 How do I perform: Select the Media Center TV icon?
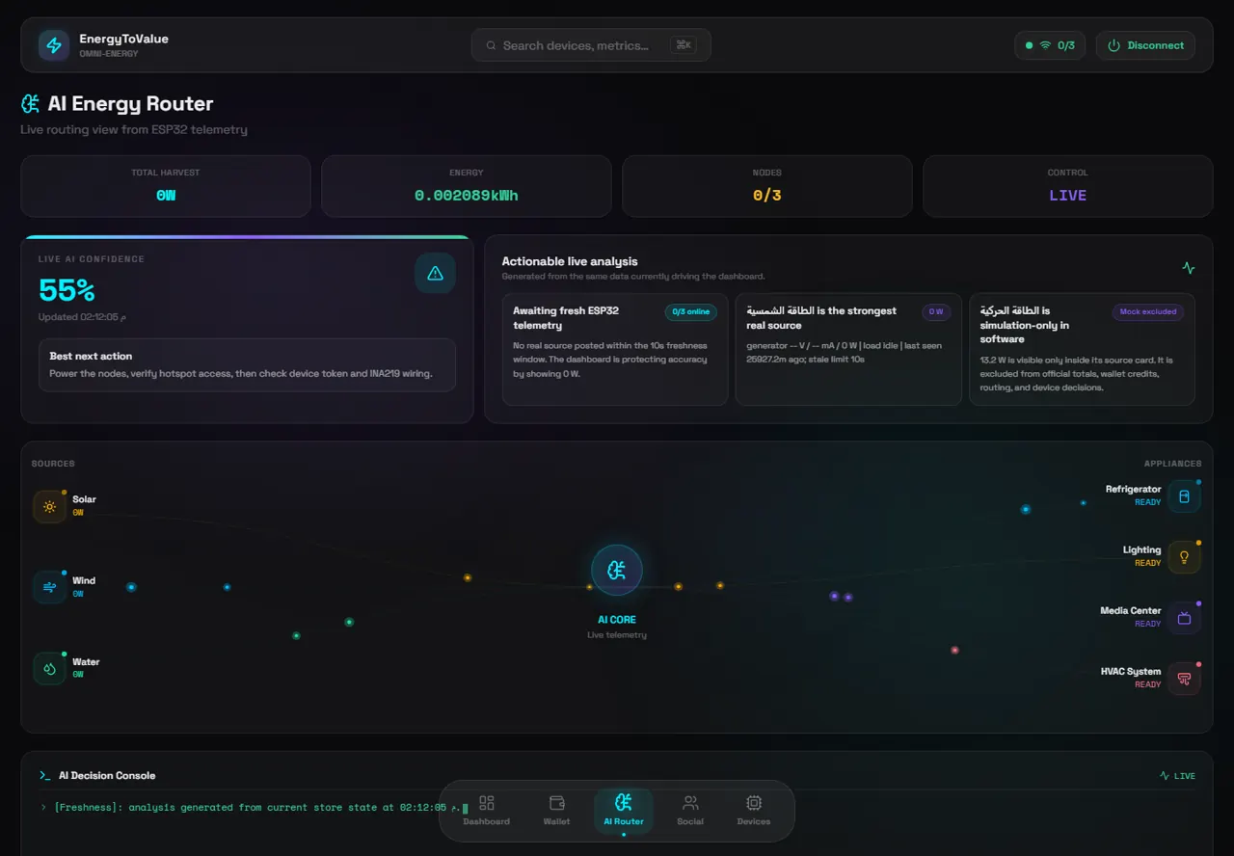[1184, 618]
